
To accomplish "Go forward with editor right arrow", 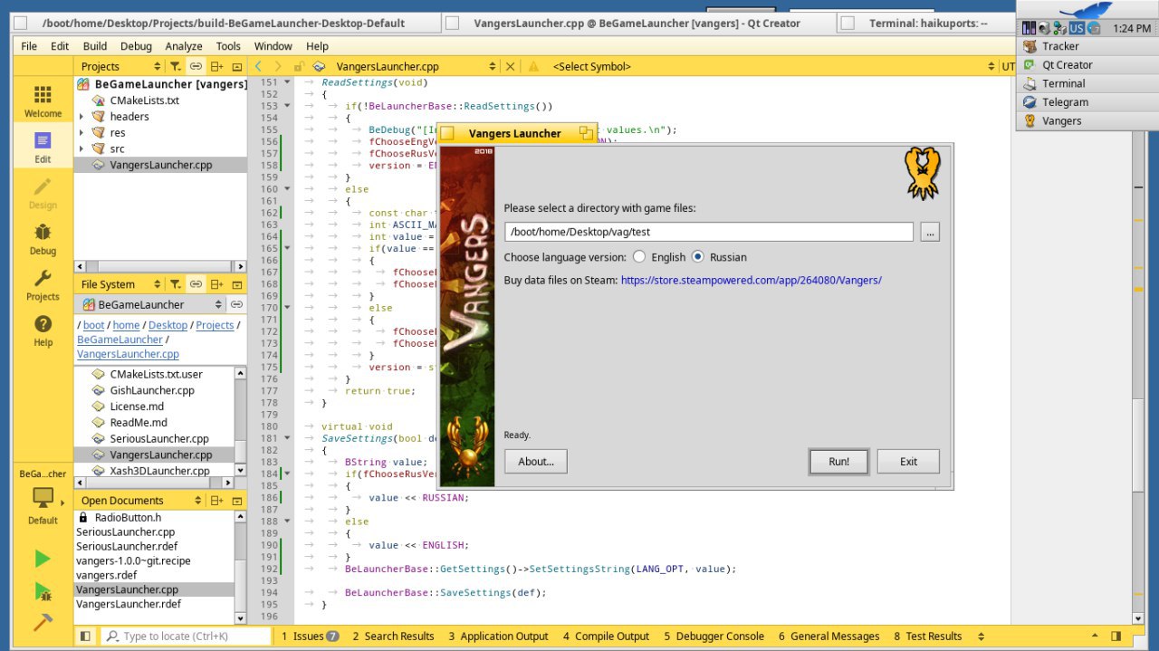I will point(277,66).
